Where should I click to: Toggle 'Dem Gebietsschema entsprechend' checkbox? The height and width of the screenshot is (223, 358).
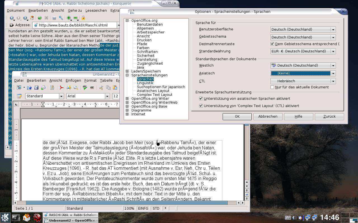coord(272,44)
